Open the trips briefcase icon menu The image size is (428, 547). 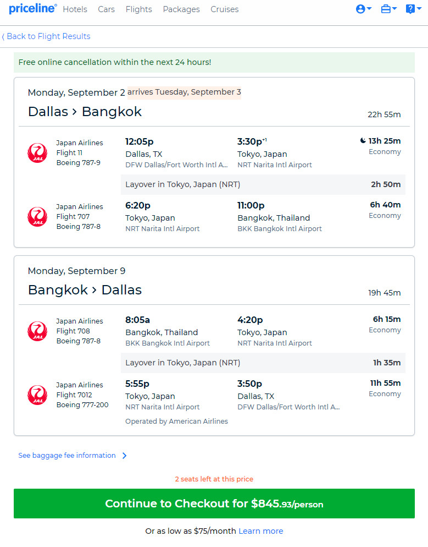(386, 9)
